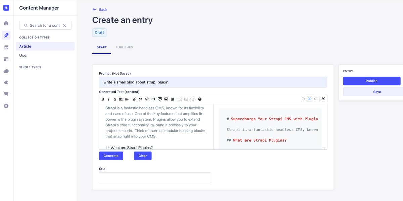403x201 pixels.
Task: Click the Clear button
Action: (x=143, y=156)
